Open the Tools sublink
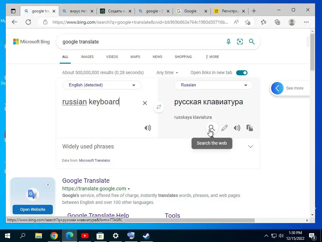The width and height of the screenshot is (322, 242). click(x=173, y=215)
